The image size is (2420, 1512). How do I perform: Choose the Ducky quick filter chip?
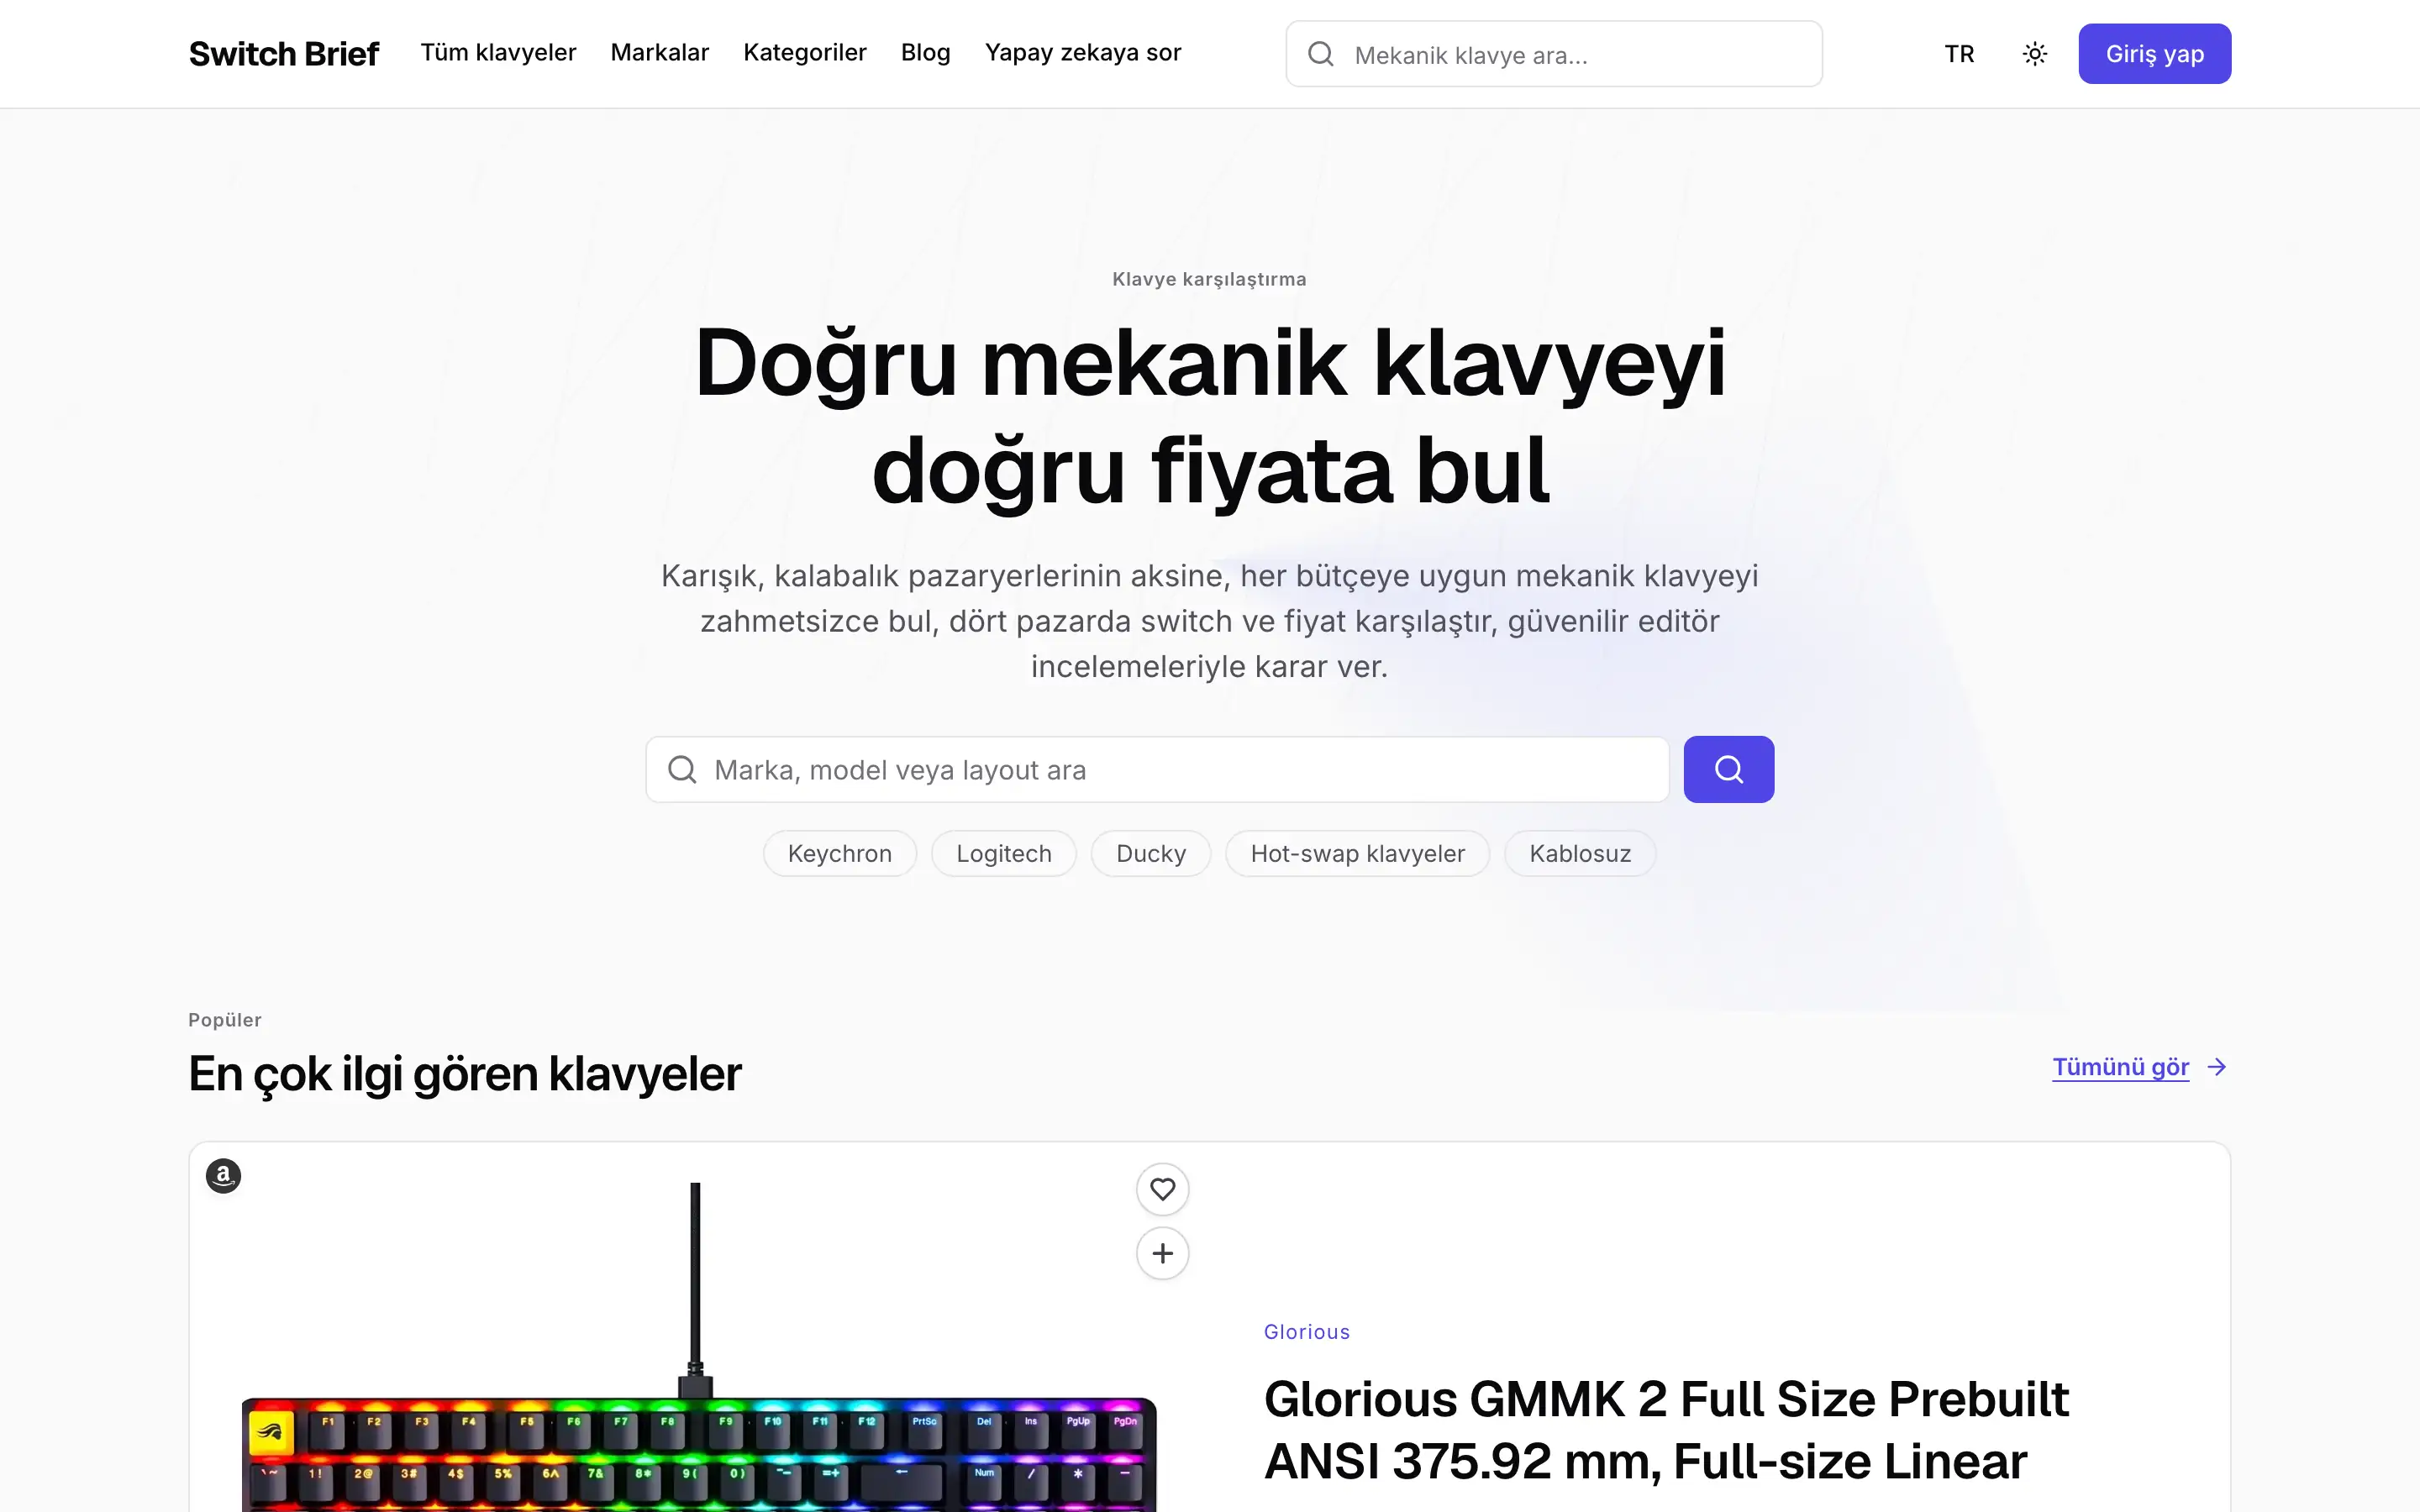(1151, 853)
